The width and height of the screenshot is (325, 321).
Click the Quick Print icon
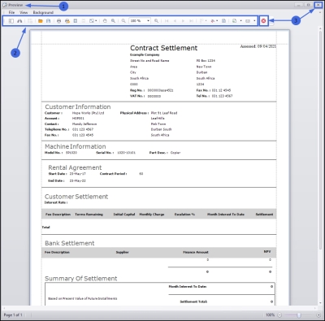click(67, 21)
